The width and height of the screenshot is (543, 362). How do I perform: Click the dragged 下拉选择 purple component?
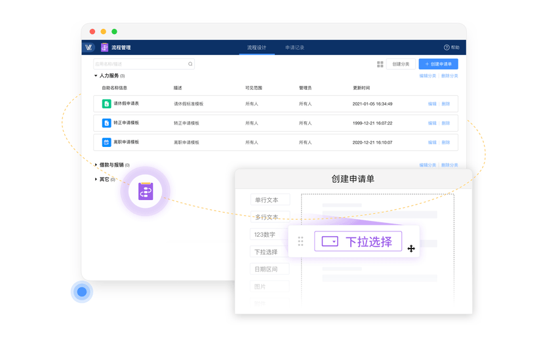tap(358, 241)
